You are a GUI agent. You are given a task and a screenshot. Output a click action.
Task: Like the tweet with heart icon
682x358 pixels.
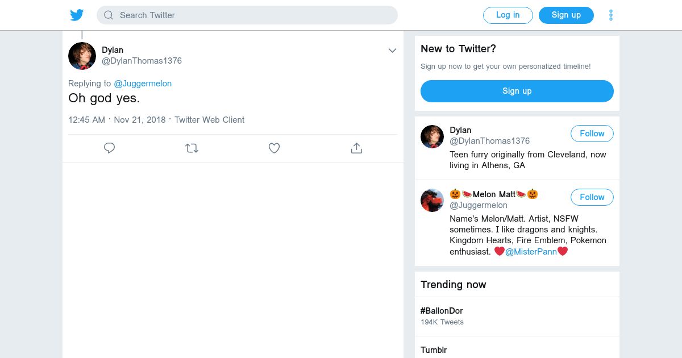point(274,148)
